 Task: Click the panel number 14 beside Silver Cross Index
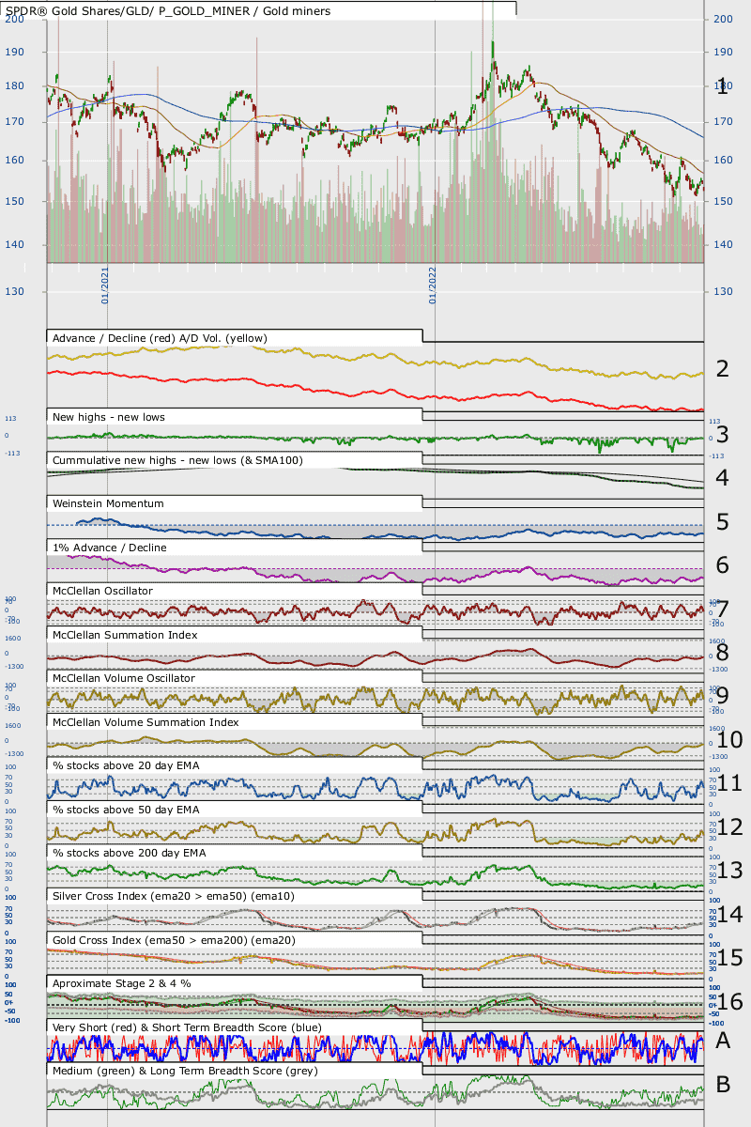[729, 915]
